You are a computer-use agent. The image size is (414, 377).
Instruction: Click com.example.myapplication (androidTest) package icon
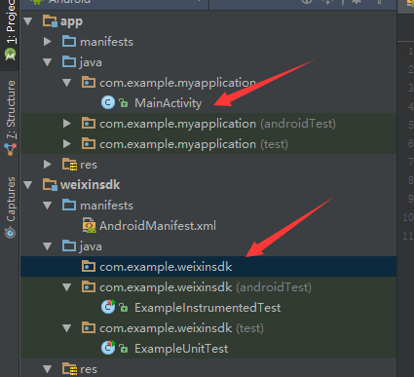coord(89,124)
